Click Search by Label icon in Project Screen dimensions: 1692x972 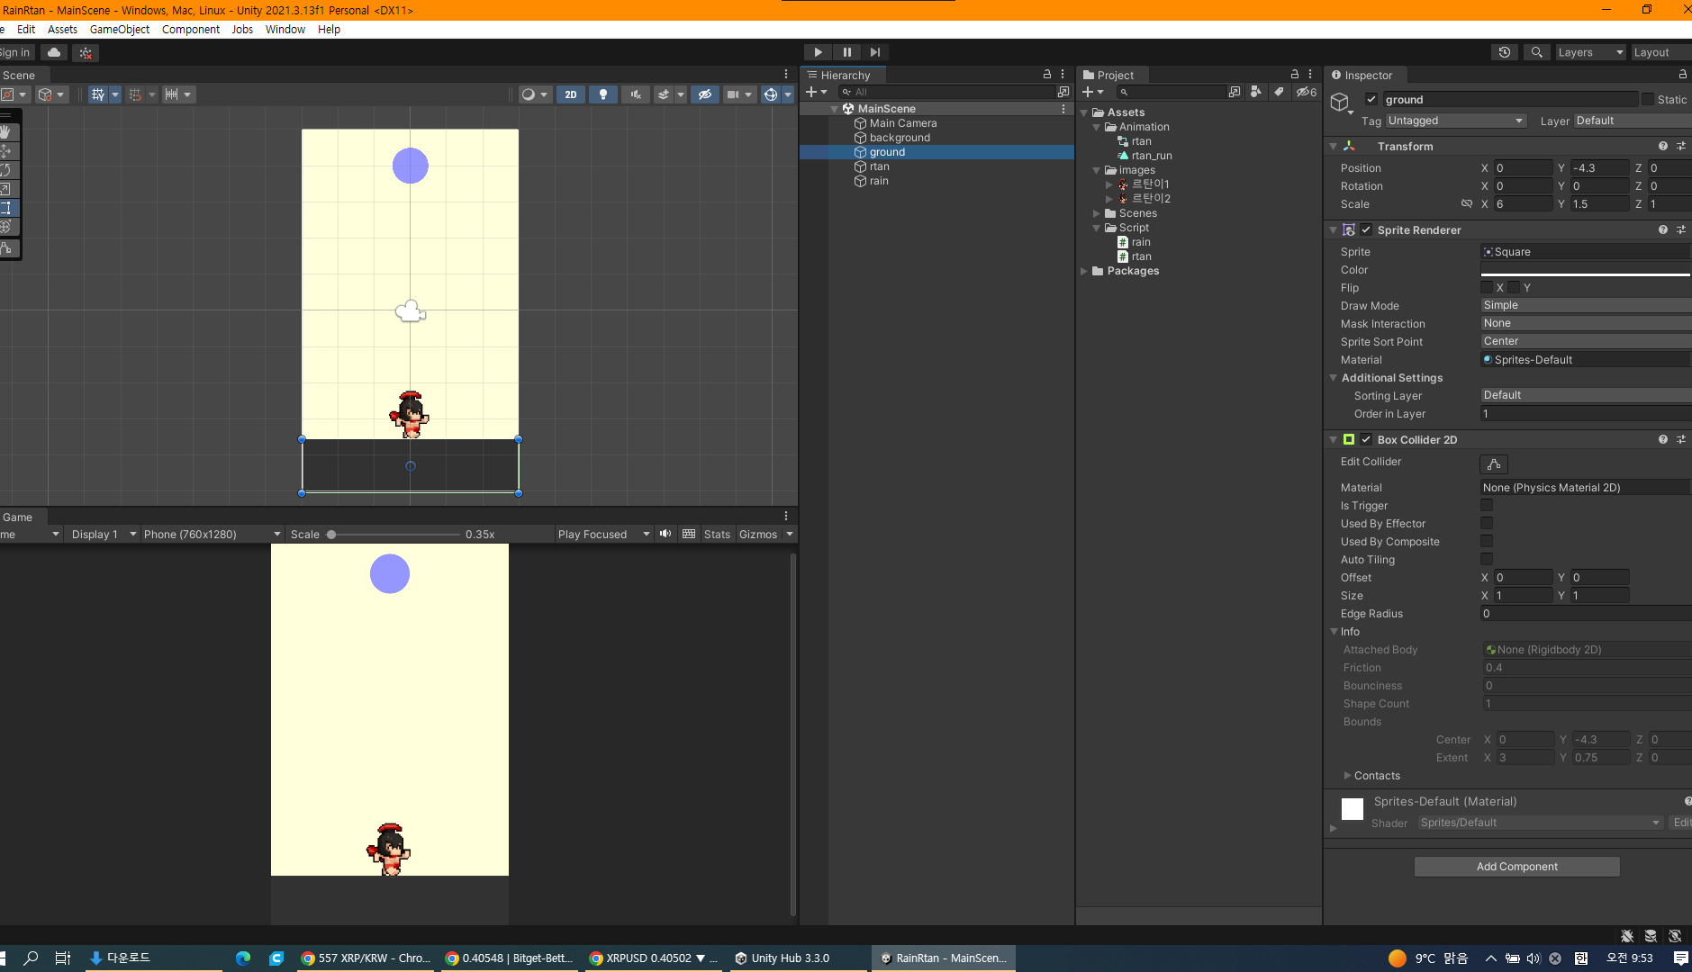(1279, 92)
